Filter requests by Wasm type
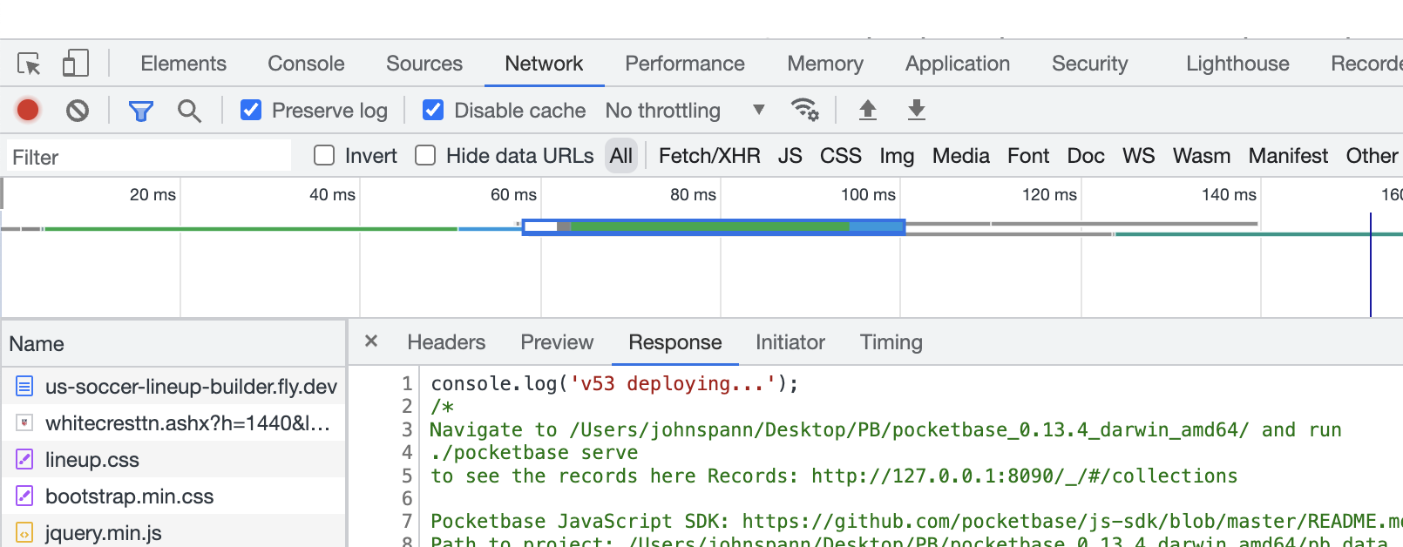 [x=1202, y=156]
